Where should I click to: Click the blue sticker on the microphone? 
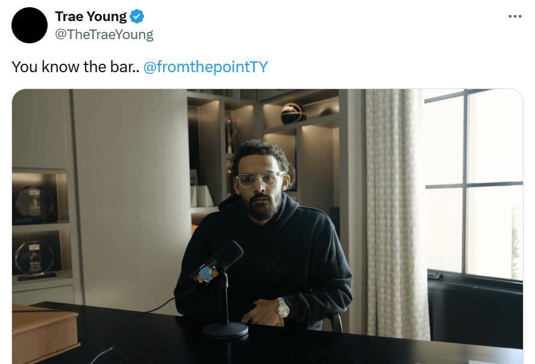pyautogui.click(x=206, y=273)
